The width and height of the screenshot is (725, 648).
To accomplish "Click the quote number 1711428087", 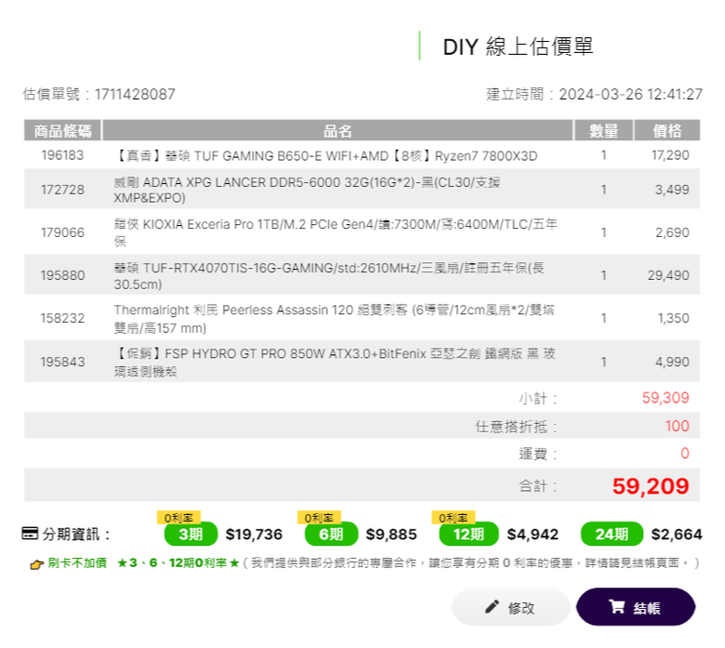I will 135,94.
